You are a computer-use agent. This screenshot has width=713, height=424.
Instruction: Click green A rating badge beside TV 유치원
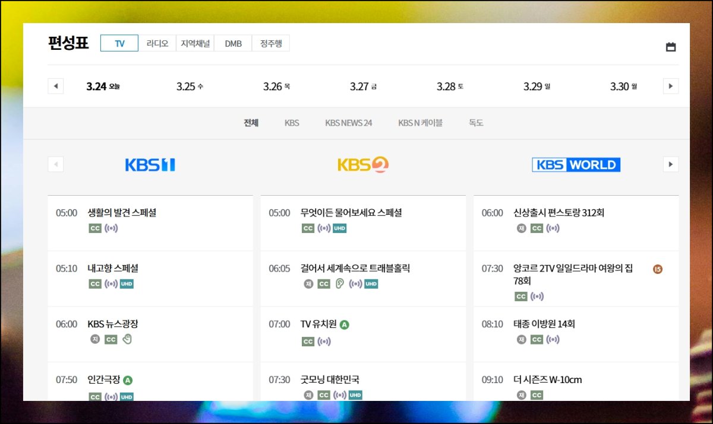coord(344,324)
